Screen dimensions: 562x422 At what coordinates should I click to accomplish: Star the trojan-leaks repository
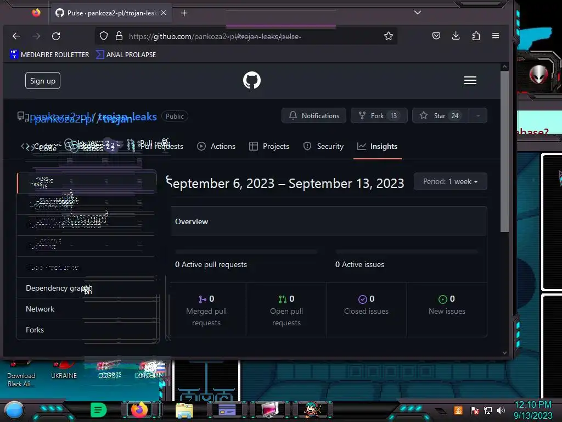coord(441,115)
